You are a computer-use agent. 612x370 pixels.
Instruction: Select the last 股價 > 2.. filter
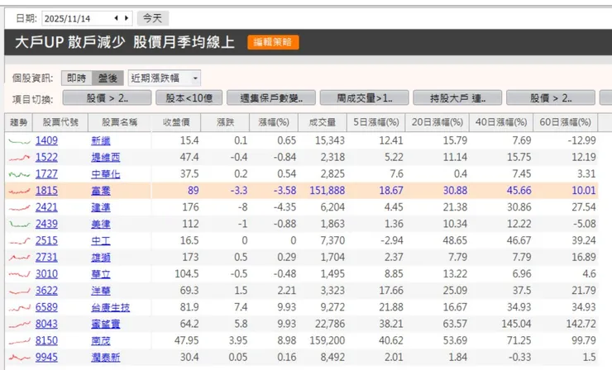[551, 97]
